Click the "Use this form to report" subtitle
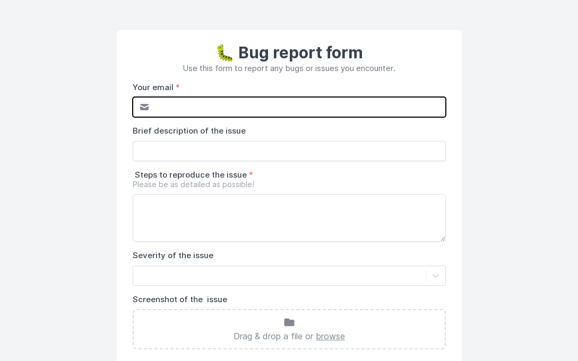Screen dimensions: 578x361 [x=289, y=68]
